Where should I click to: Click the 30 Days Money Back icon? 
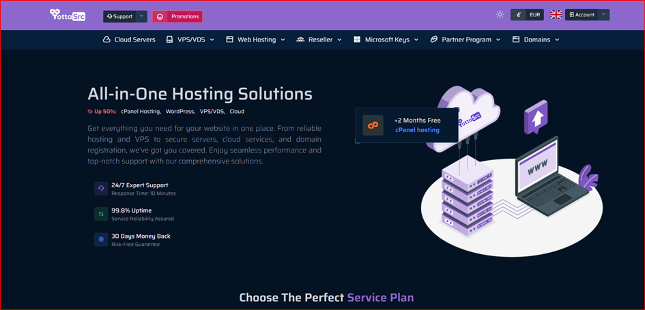pos(101,239)
